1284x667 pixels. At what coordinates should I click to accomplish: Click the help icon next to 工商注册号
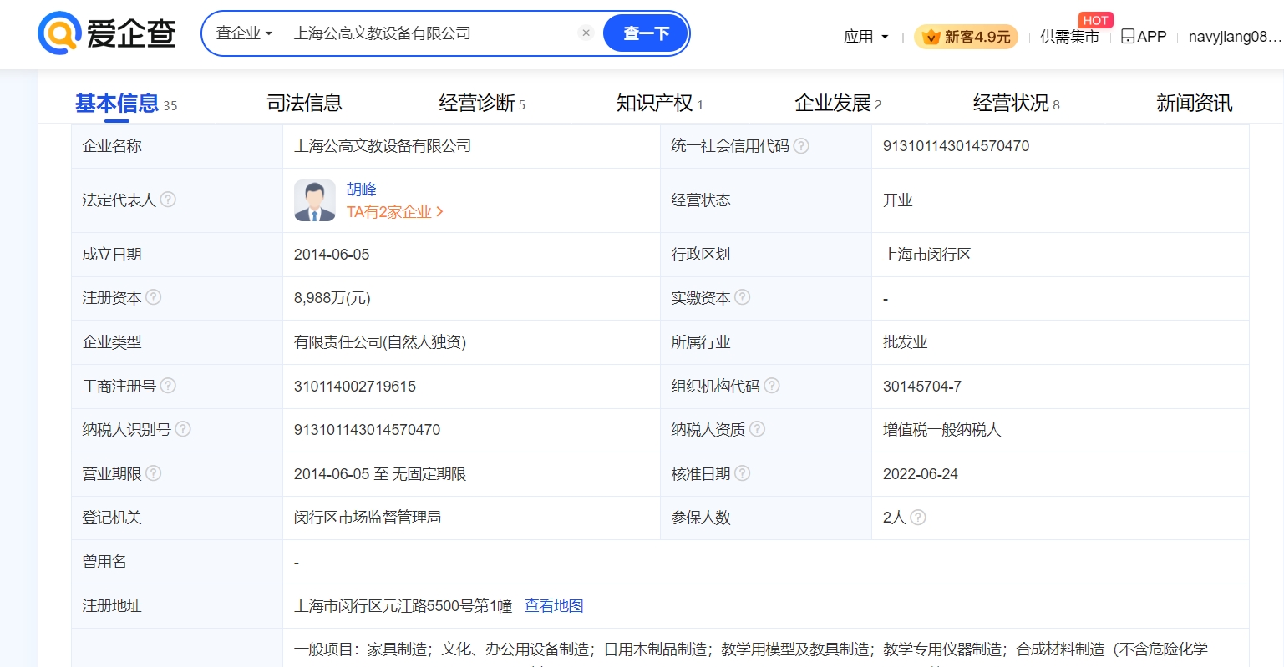(168, 385)
